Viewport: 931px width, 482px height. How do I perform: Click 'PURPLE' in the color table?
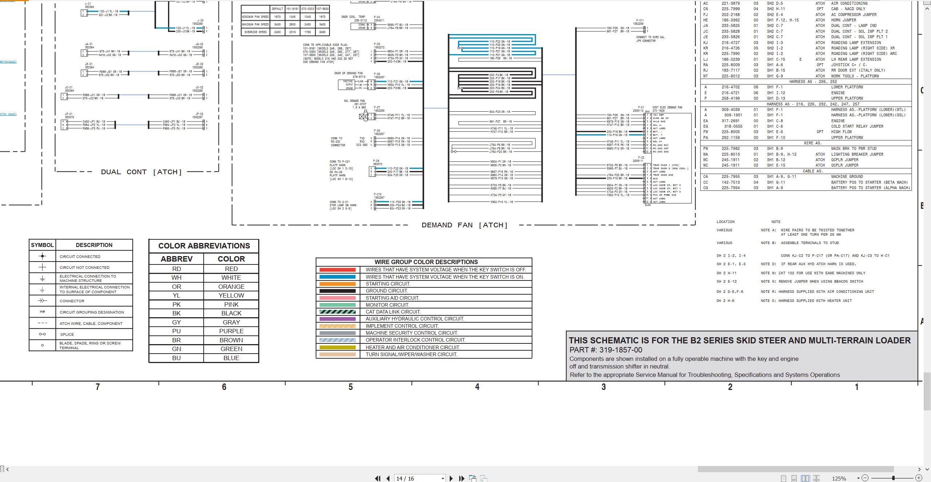coord(231,331)
